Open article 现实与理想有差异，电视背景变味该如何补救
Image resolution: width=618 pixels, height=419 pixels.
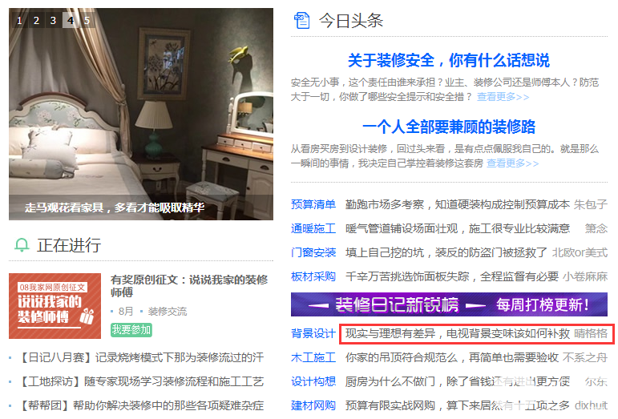458,333
